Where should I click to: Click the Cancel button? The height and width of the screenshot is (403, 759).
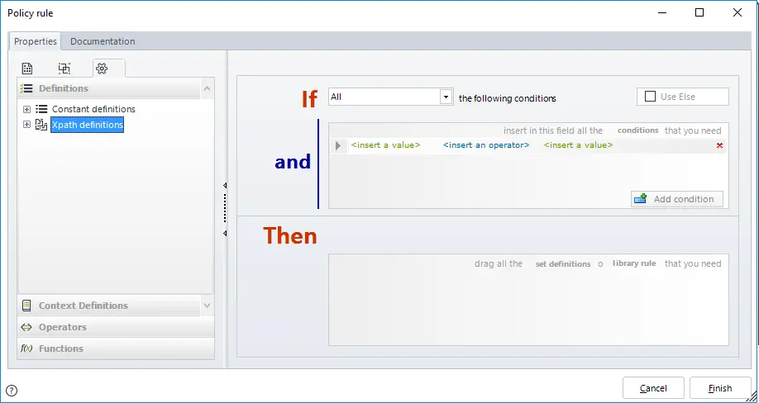click(653, 388)
